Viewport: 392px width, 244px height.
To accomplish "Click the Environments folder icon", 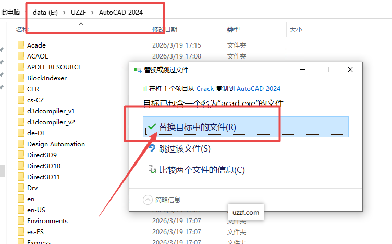I will click(x=21, y=221).
